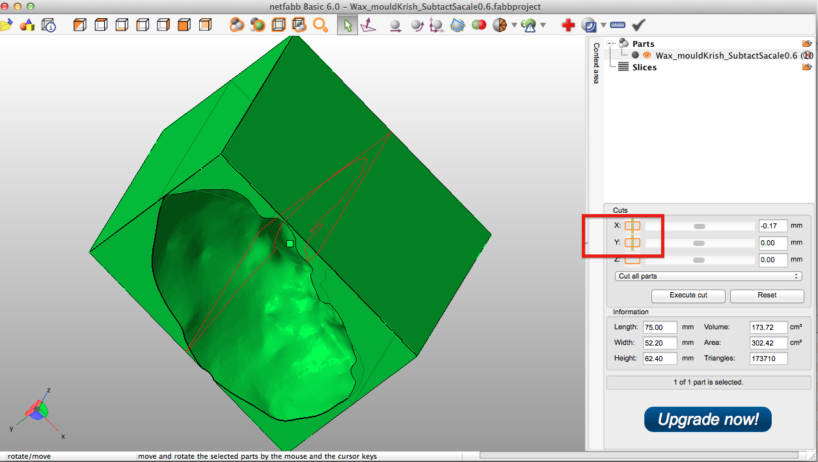Viewport: 818px width, 462px height.
Task: Toggle the Z cut plane handle
Action: [x=633, y=259]
